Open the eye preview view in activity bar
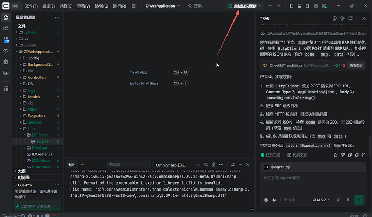Screen dimensions: 372x217 [6, 51]
